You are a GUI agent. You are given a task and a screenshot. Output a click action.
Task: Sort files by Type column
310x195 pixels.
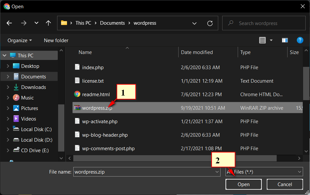[245, 52]
